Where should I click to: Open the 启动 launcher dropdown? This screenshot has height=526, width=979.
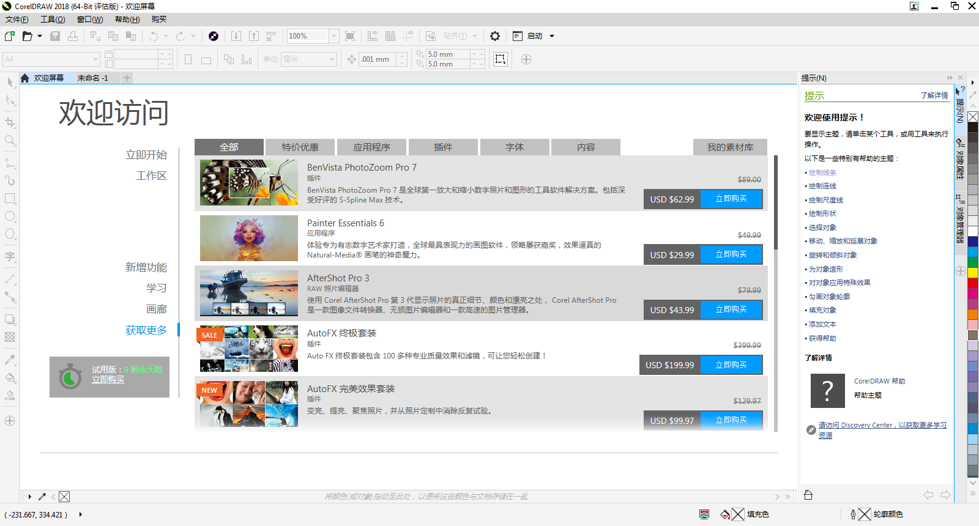tap(552, 36)
